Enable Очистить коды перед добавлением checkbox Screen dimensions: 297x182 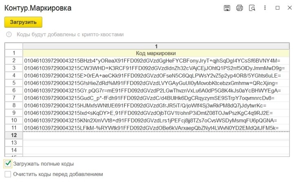[x=8, y=174]
